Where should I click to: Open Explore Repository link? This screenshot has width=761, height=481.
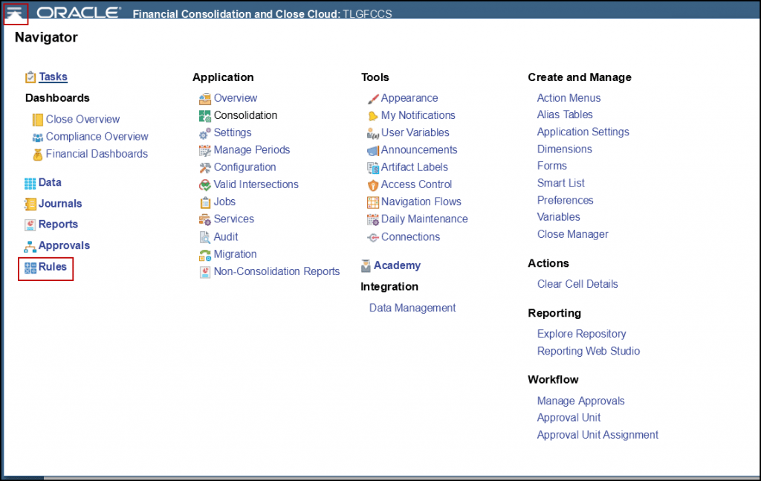581,334
